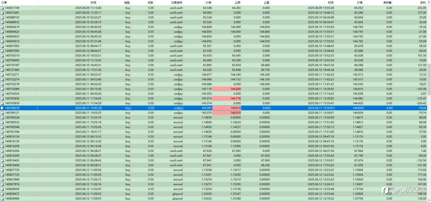Click the order icon next to 140694622
Image resolution: width=431 pixels, height=202 pixels.
point(2,32)
